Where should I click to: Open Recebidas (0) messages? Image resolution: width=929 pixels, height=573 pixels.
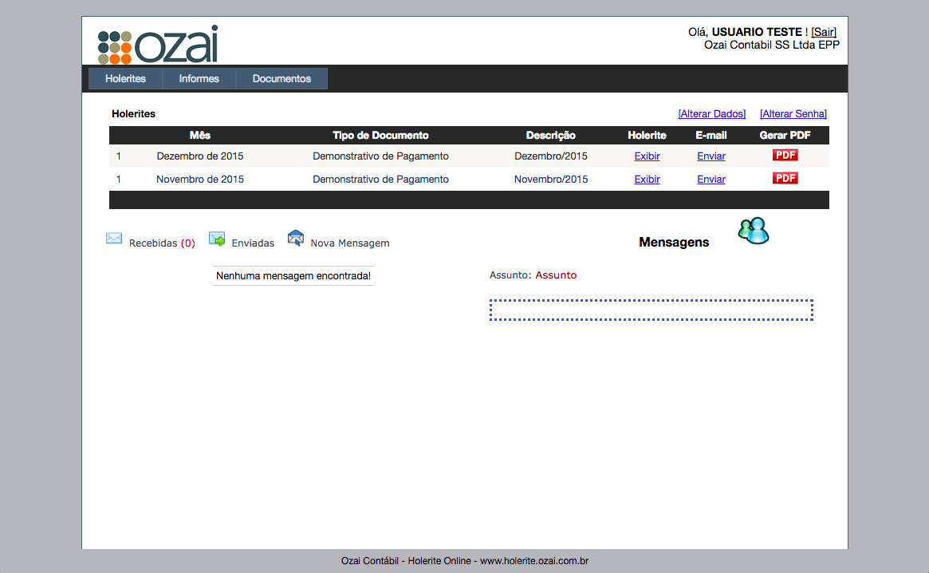(x=161, y=243)
